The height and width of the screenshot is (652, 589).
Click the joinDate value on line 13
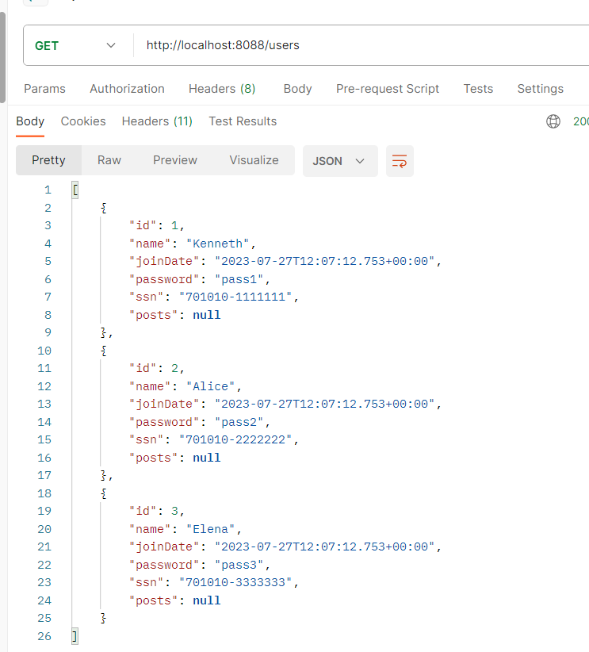[x=324, y=405]
